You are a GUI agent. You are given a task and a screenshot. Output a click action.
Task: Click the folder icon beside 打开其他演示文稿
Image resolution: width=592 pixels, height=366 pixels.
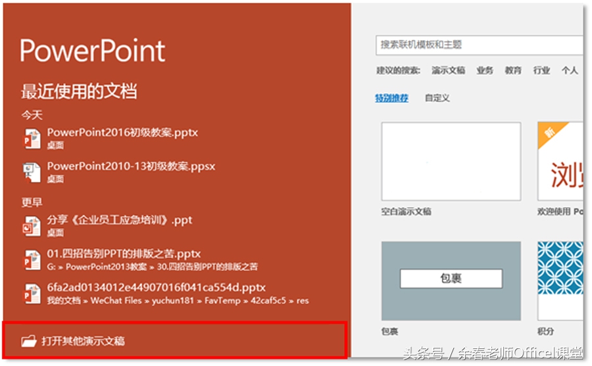[x=29, y=341]
